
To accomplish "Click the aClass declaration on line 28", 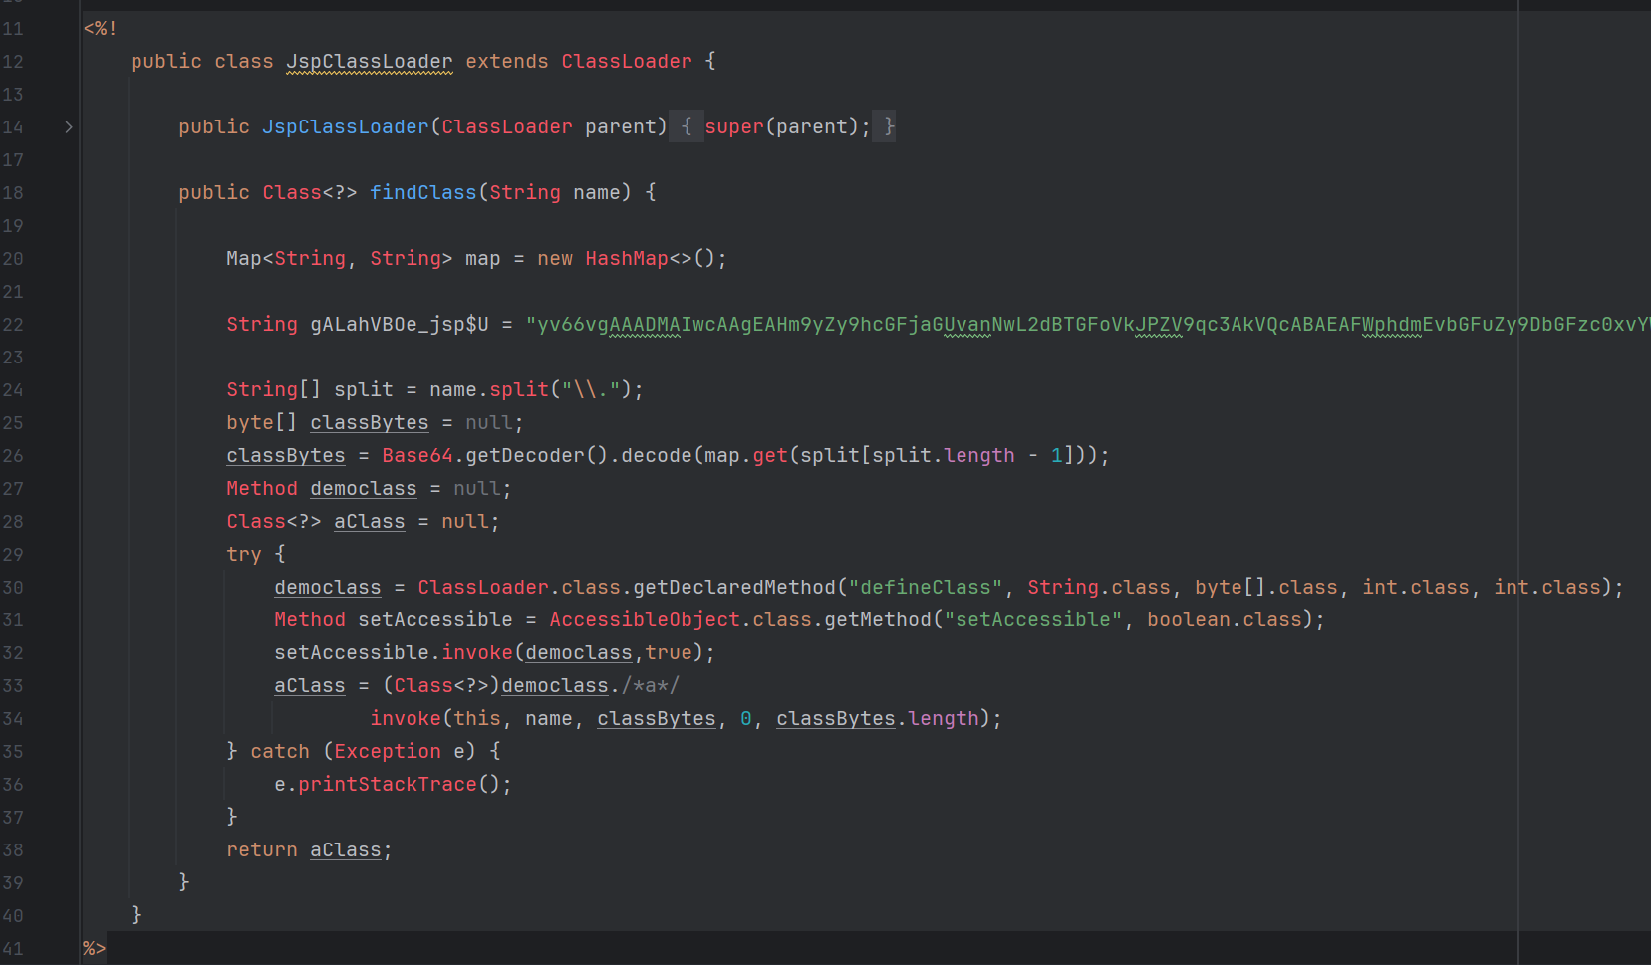I will click(370, 522).
